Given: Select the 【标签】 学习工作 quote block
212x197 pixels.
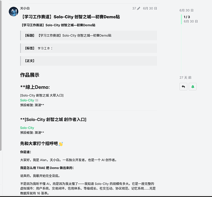Looking at the screenshot, I should click(x=89, y=48).
